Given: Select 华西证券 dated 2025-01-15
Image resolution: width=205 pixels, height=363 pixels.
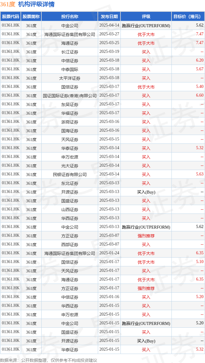Looking at the screenshot, I should (70, 306).
